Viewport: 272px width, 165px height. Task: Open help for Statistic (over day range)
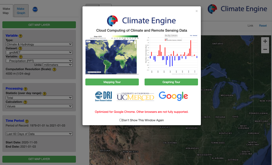[45, 94]
